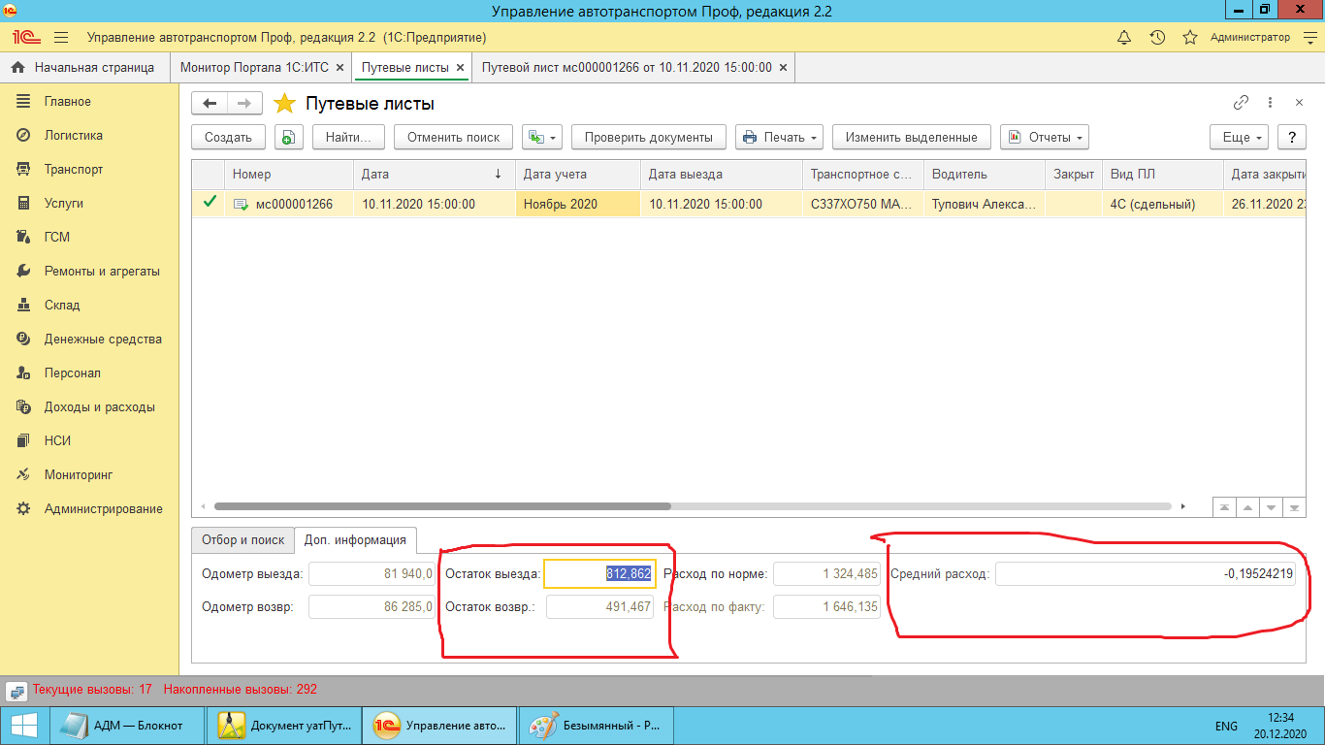
Task: Open the notifications bell icon
Action: pos(1124,38)
